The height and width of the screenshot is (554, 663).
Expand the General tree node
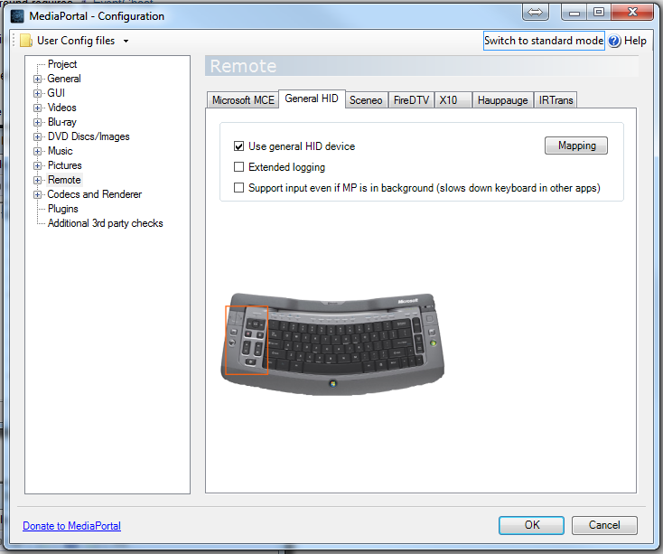(x=38, y=80)
